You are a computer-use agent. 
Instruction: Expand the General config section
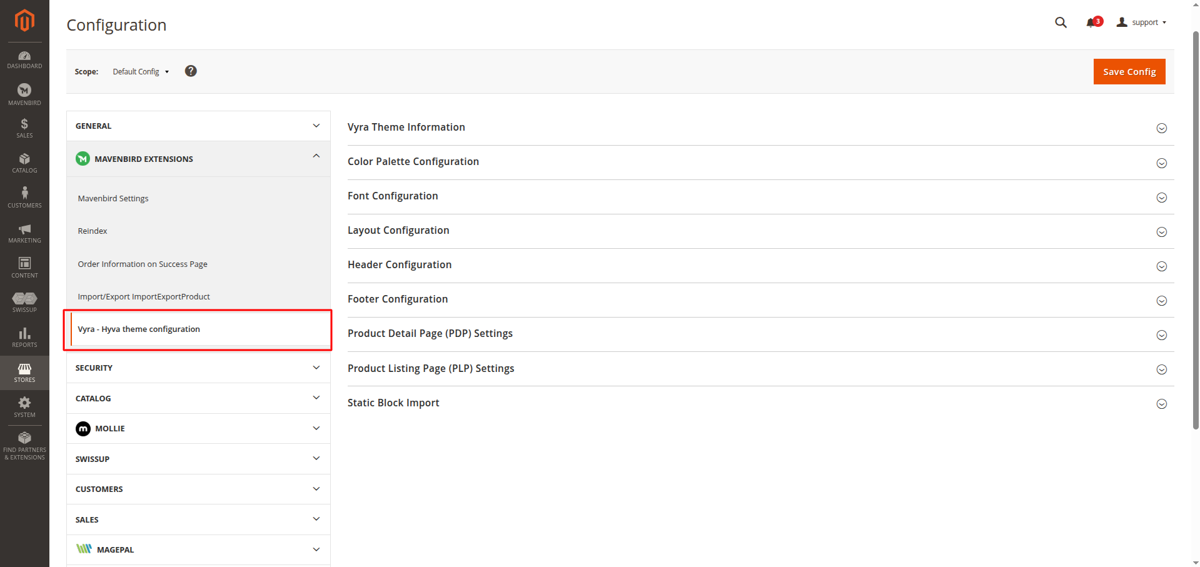point(198,126)
